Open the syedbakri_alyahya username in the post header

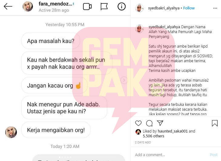click(164, 8)
